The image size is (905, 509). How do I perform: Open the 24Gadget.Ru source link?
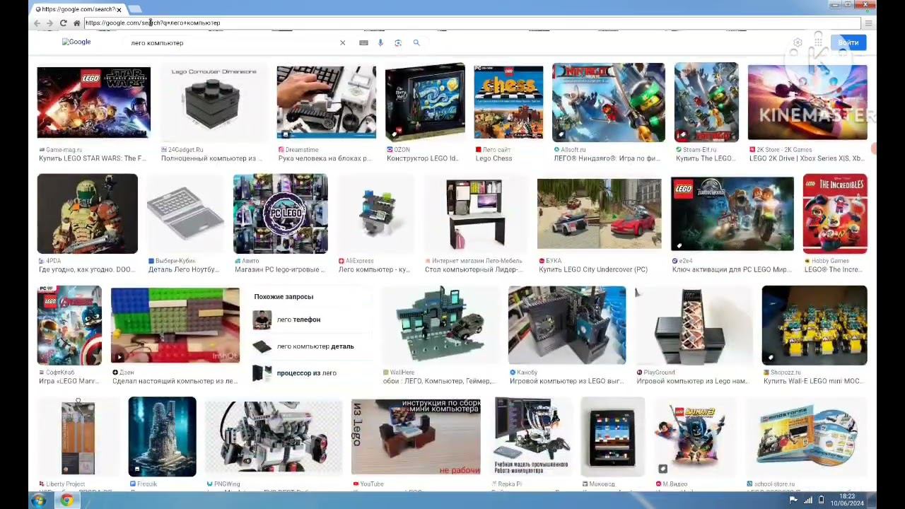182,150
